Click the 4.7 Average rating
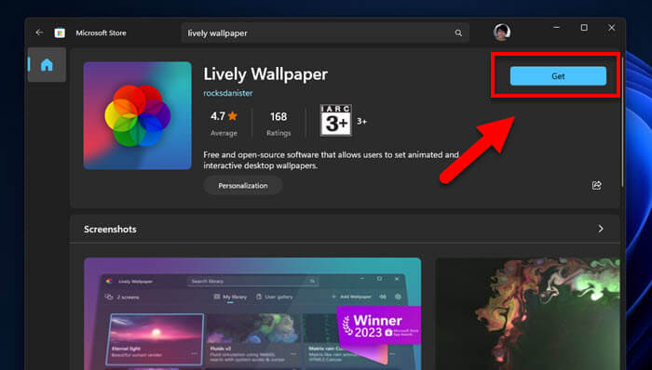Viewport: 652px width, 370px height. point(224,124)
